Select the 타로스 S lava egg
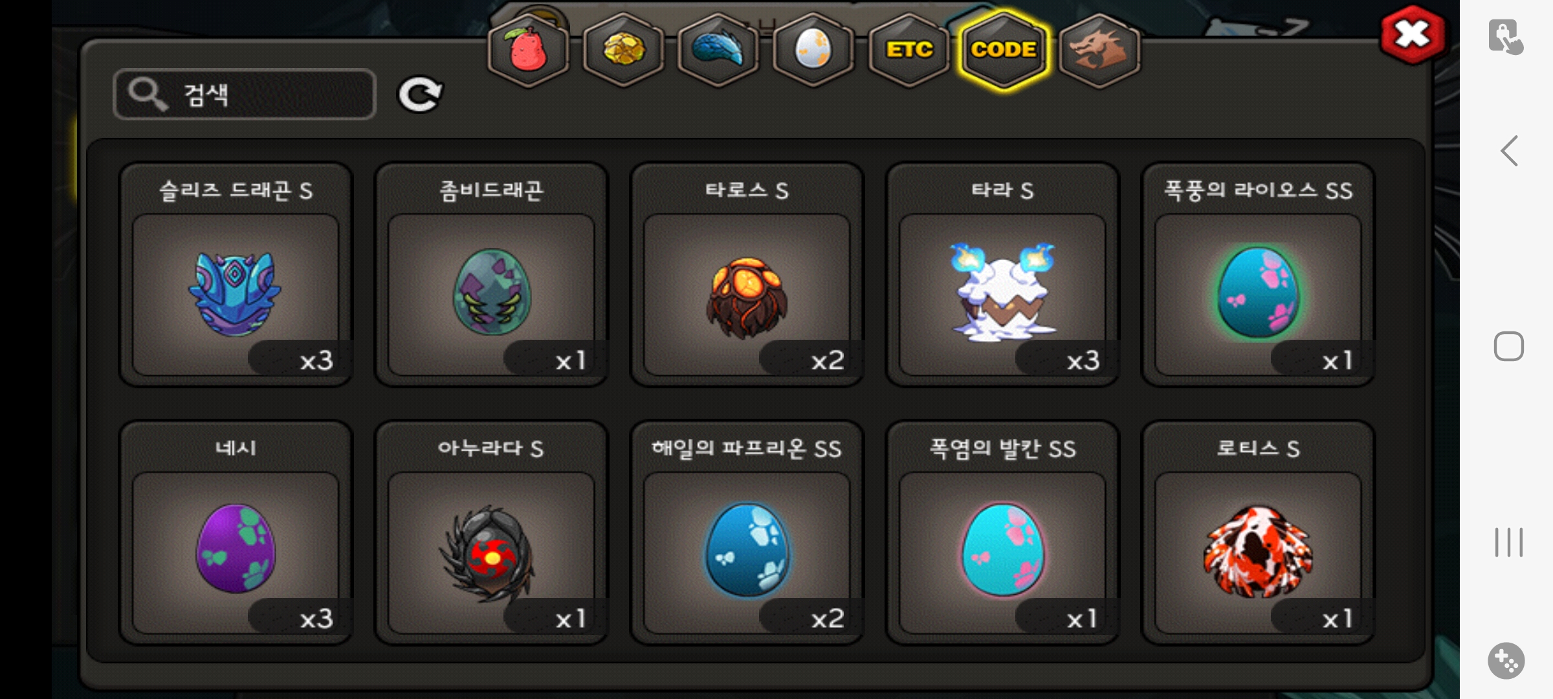 point(747,275)
